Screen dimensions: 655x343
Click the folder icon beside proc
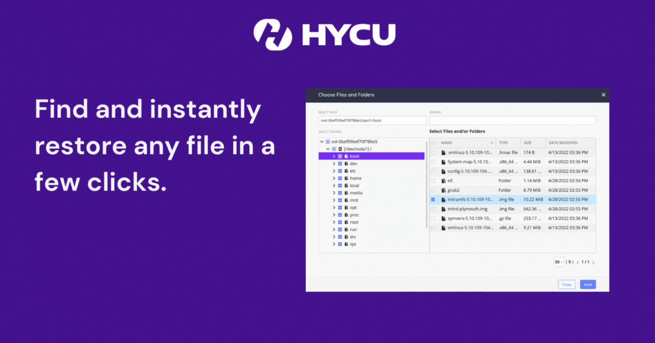tap(347, 215)
